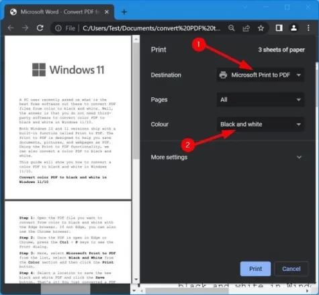Click the 'Colour' label
Image resolution: width=319 pixels, height=295 pixels.
160,124
